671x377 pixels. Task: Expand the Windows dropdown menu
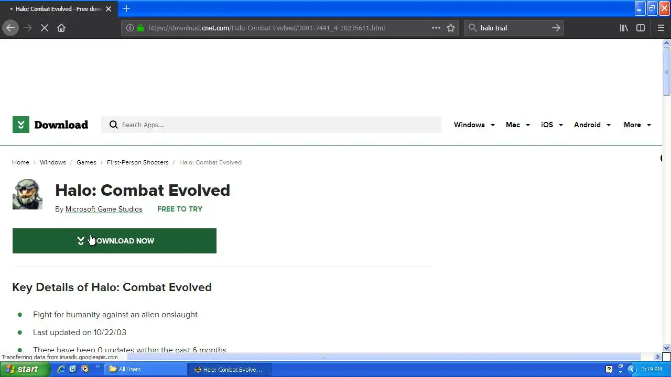(474, 125)
